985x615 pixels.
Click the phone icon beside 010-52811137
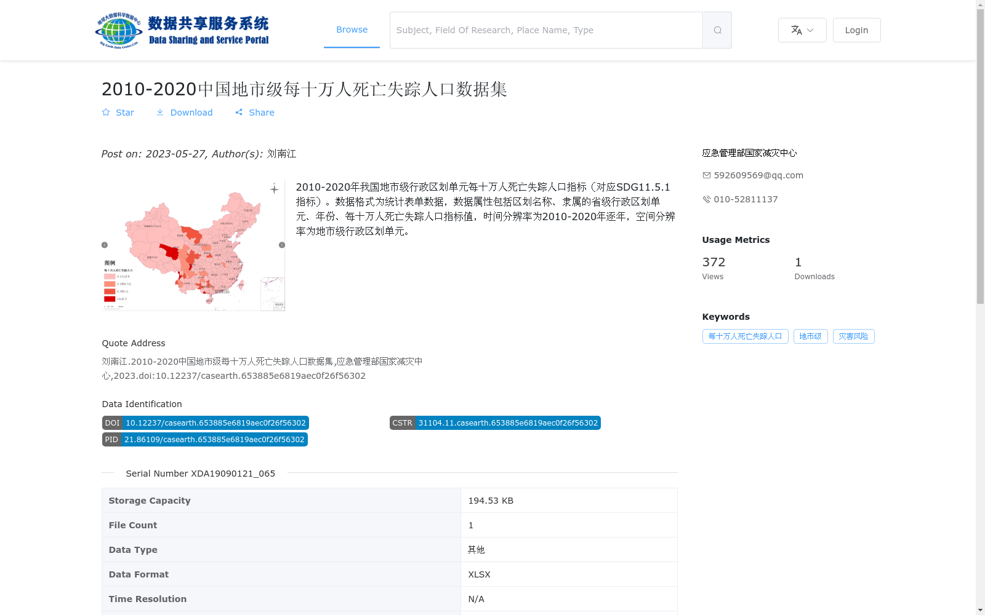coord(707,199)
